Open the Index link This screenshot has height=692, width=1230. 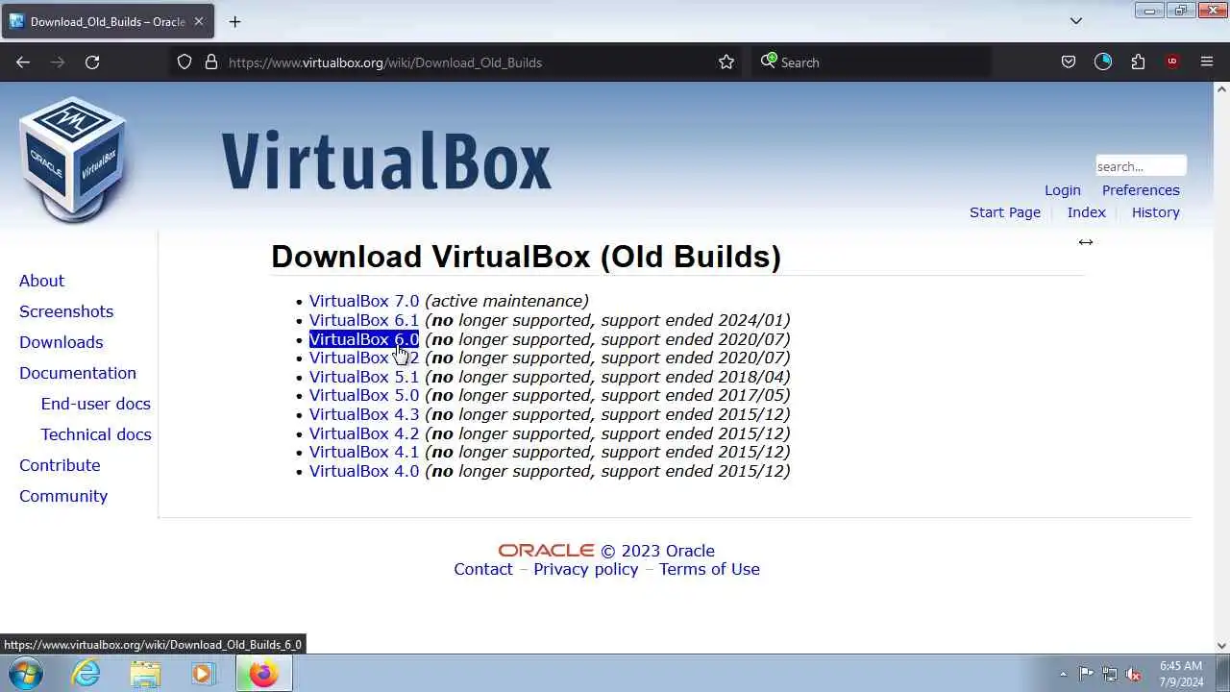coord(1087,212)
